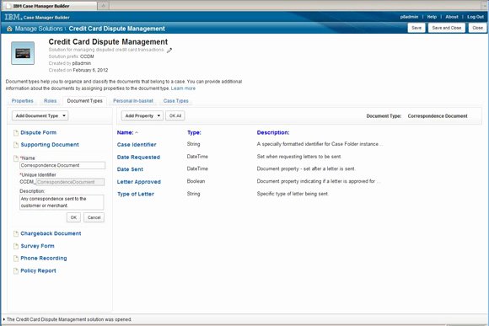Screen dimensions: 489x326
Task: Click the Save button
Action: pyautogui.click(x=416, y=28)
